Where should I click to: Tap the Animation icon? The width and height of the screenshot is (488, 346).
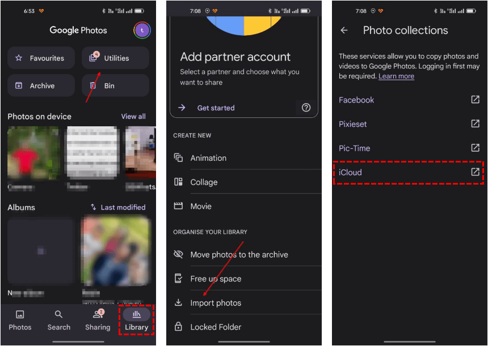click(x=178, y=157)
